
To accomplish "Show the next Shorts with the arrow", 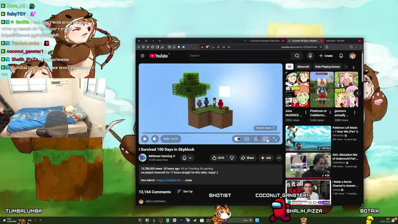I will tap(357, 93).
